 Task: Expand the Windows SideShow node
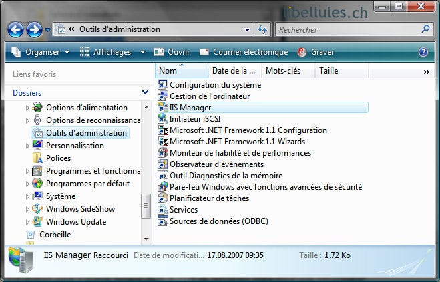pos(27,210)
